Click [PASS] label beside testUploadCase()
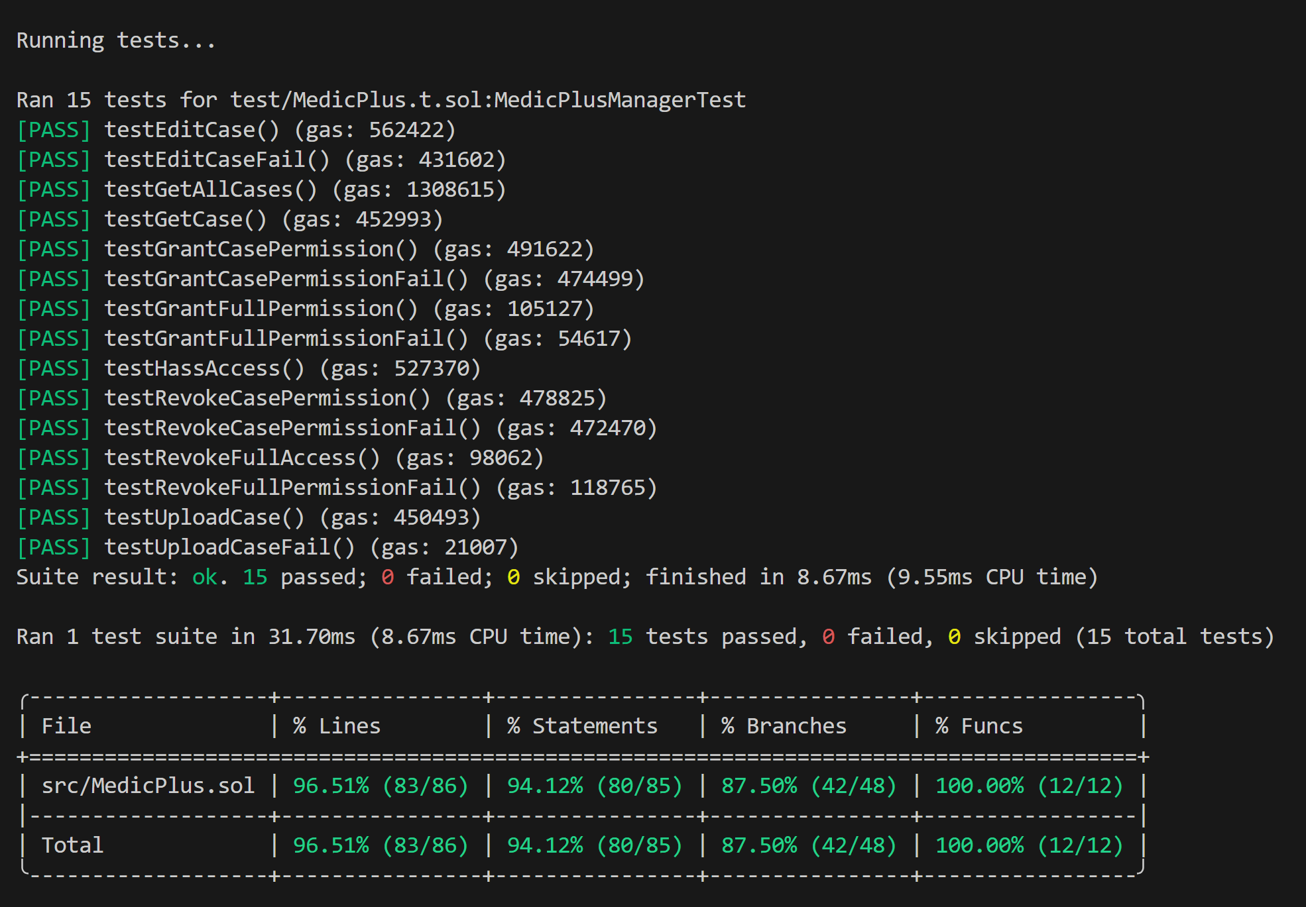 53,517
